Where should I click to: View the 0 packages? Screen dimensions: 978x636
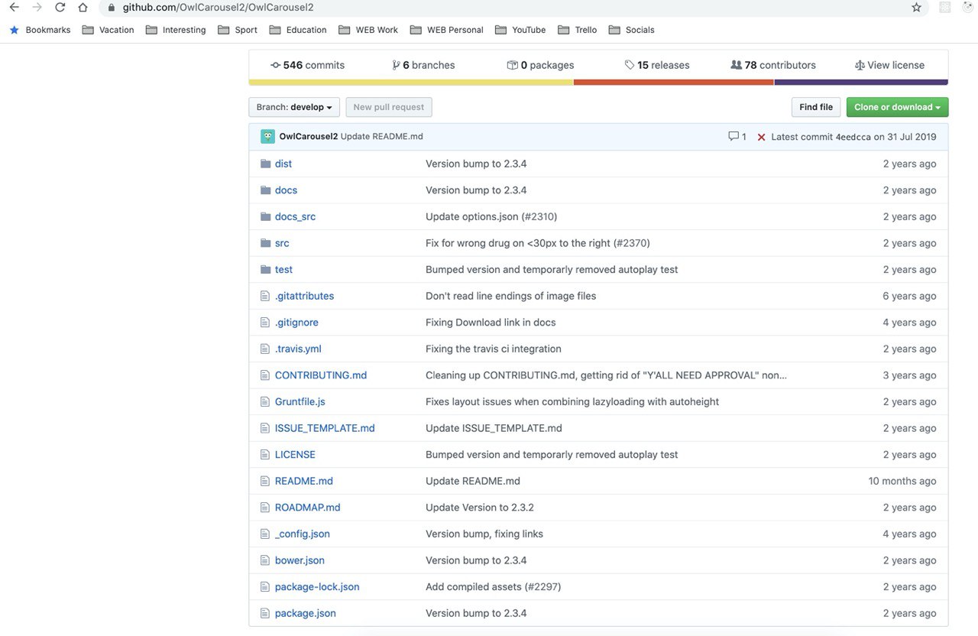(x=540, y=65)
